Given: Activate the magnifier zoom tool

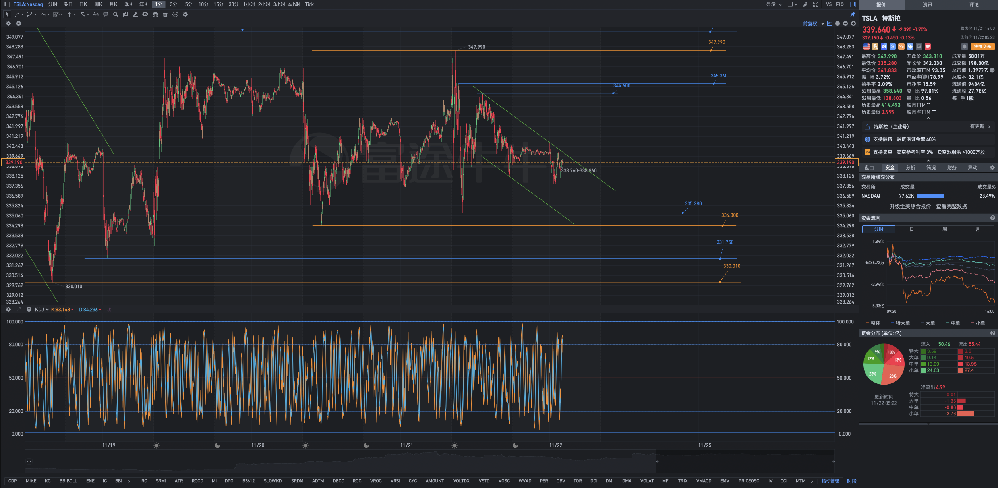Looking at the screenshot, I should click(x=116, y=14).
